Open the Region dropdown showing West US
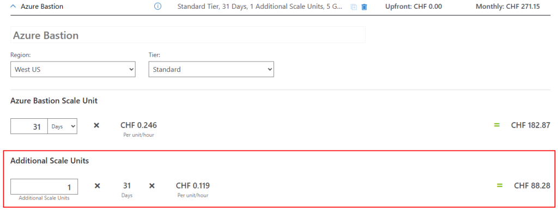 click(73, 69)
